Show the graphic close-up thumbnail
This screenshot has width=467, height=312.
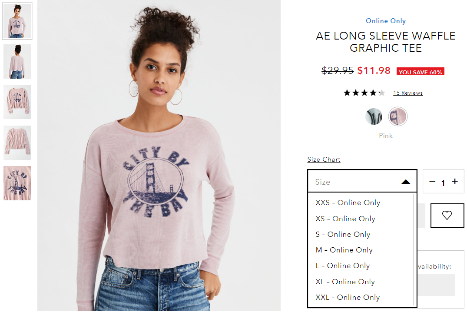tap(17, 183)
